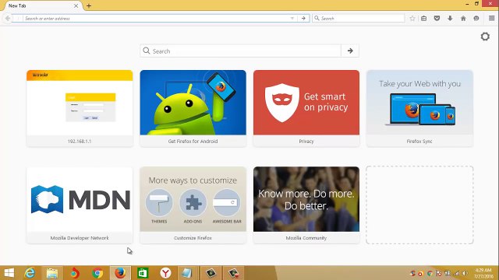Bookmark this page with star icon

[x=412, y=19]
